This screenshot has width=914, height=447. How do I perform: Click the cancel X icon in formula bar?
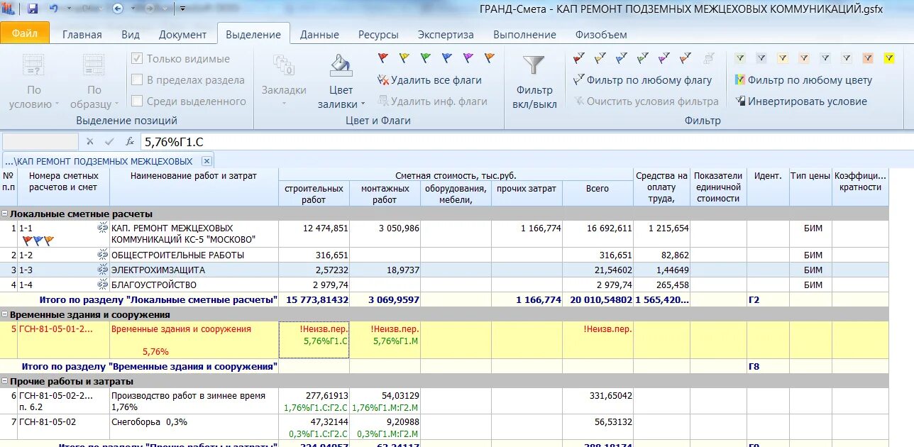tap(89, 141)
